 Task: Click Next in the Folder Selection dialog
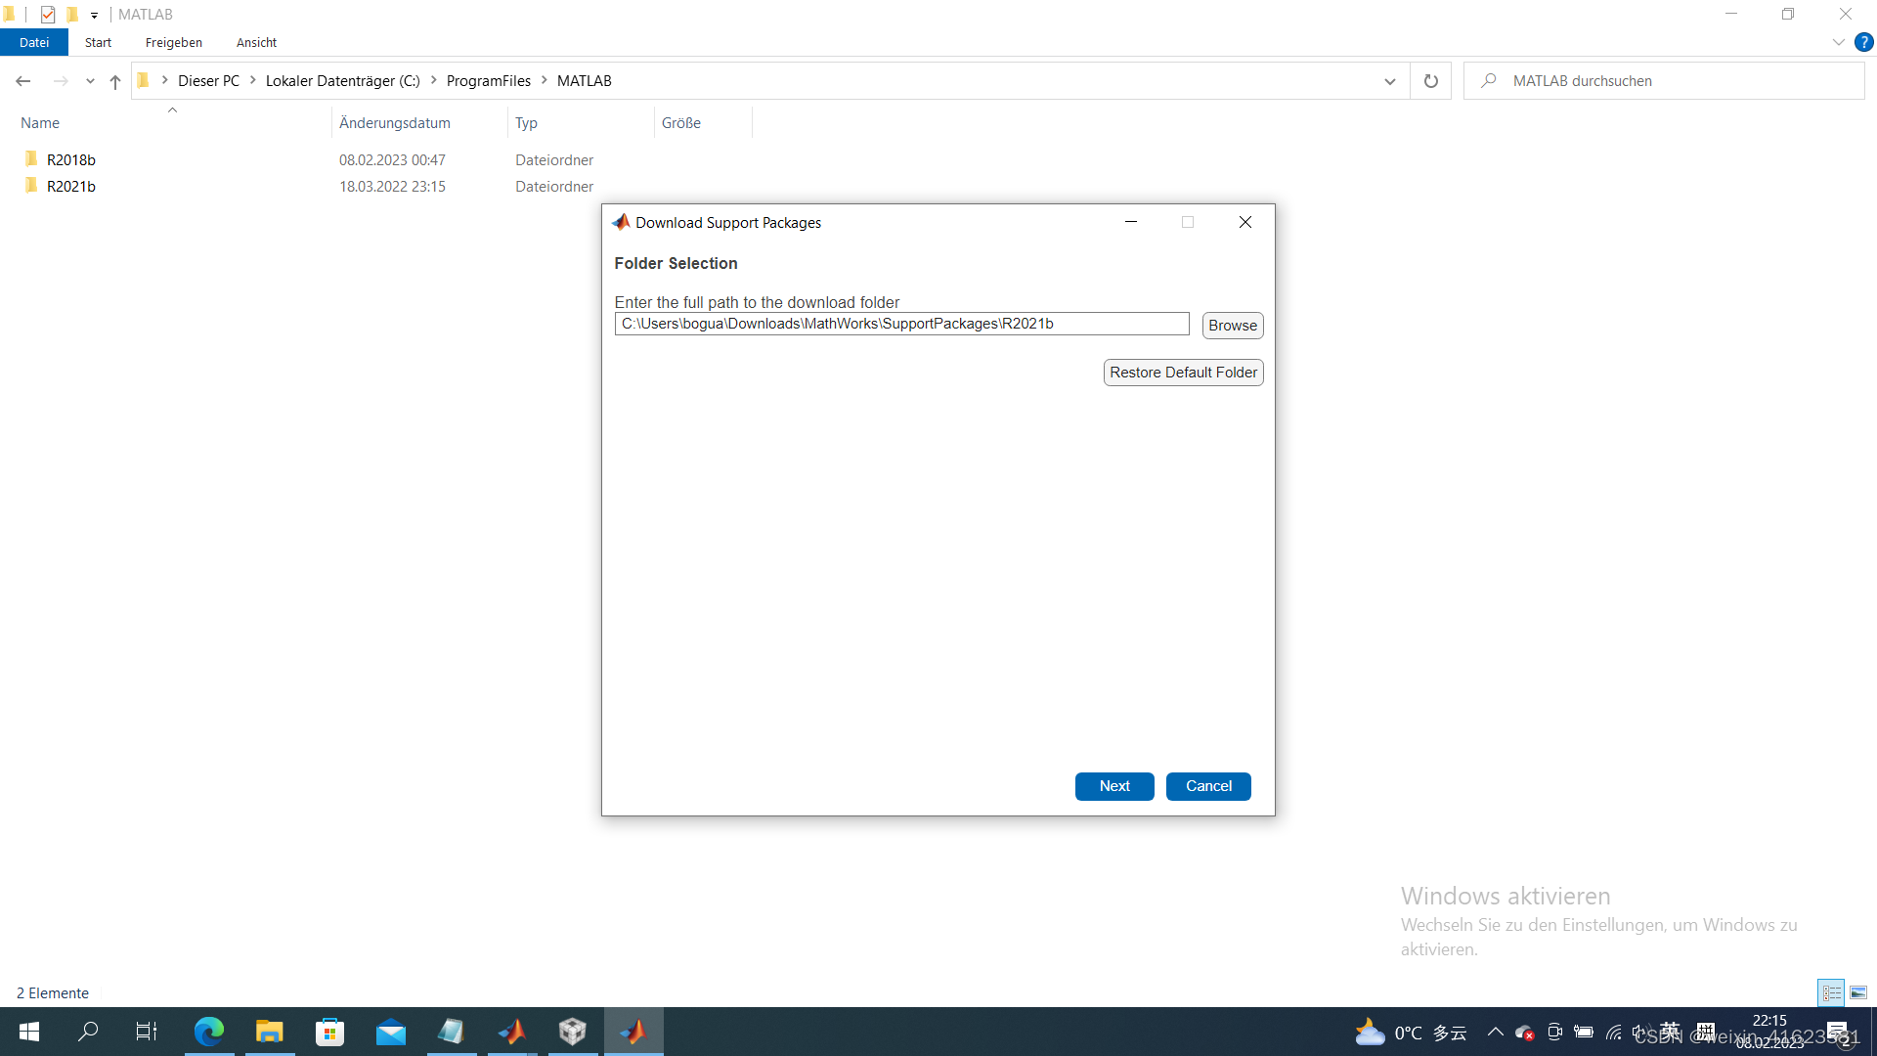(1113, 786)
